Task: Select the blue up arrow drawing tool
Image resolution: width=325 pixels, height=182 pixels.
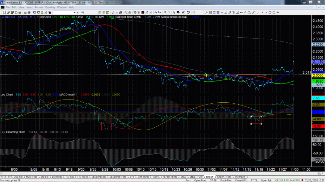Action: [x=266, y=12]
